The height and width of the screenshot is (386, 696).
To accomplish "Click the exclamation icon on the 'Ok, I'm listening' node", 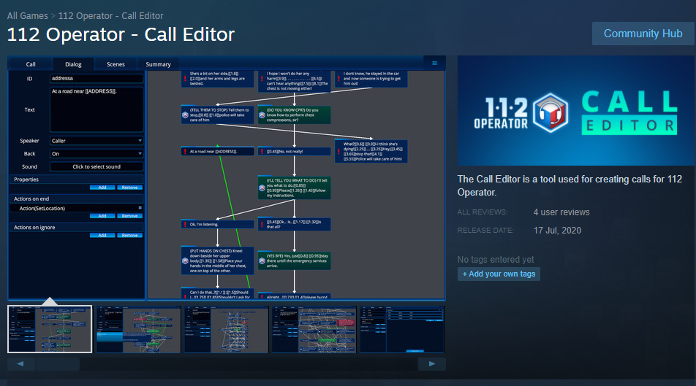I will (x=185, y=224).
